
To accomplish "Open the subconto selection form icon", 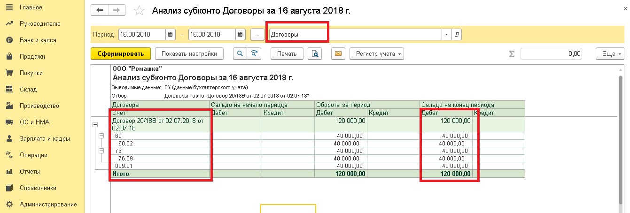I will point(457,34).
